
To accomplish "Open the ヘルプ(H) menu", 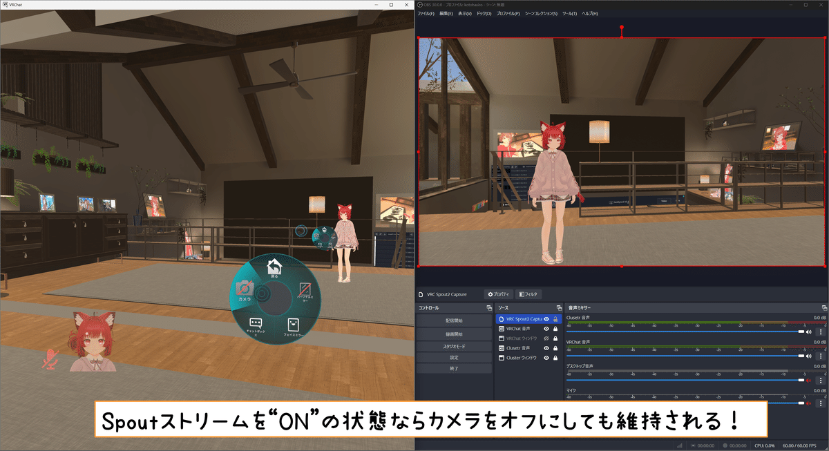I will tap(591, 13).
